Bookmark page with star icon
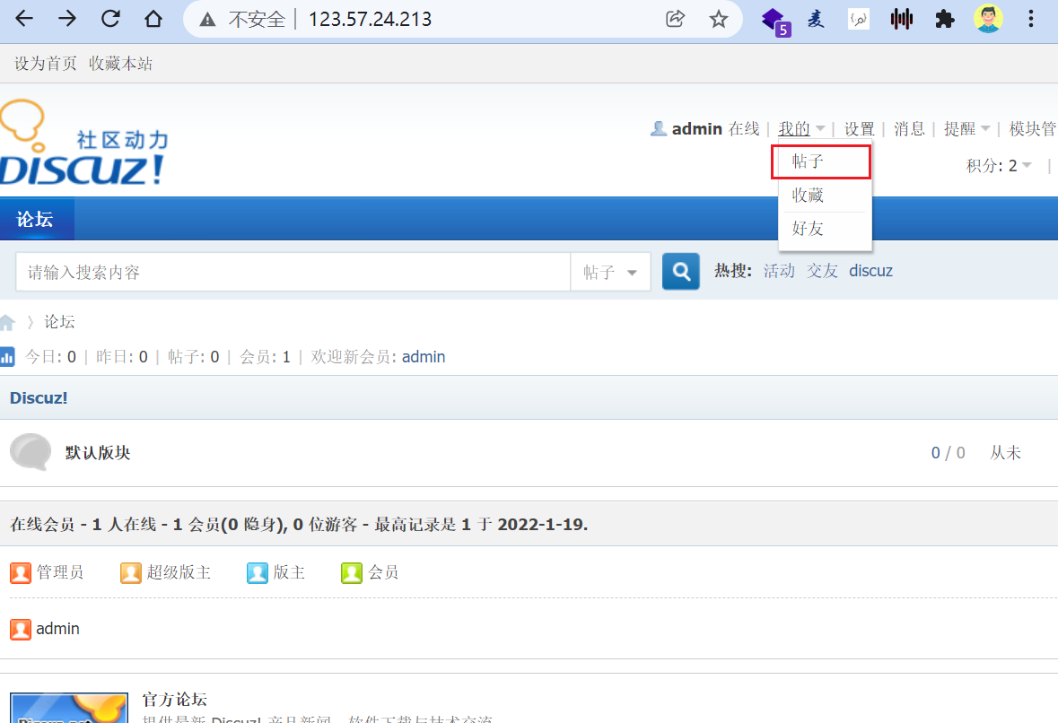The height and width of the screenshot is (723, 1058). [718, 19]
